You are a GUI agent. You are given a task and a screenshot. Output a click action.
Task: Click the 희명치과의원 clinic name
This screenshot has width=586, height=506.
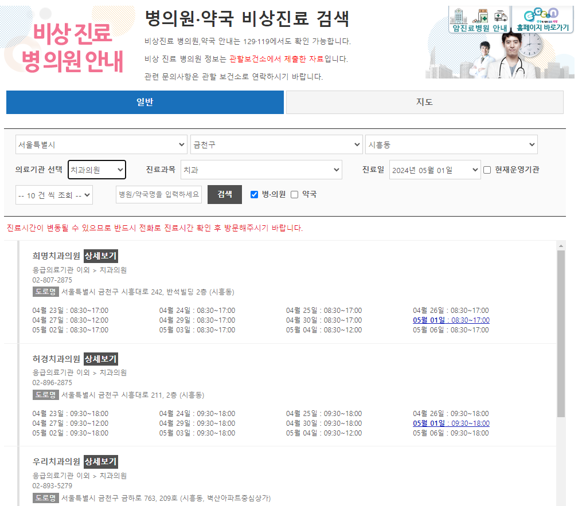pyautogui.click(x=56, y=256)
